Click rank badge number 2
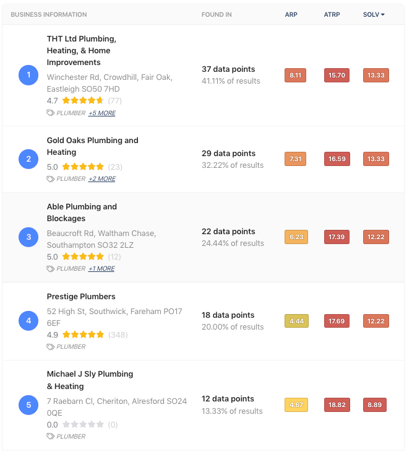The width and height of the screenshot is (412, 451). pyautogui.click(x=28, y=159)
